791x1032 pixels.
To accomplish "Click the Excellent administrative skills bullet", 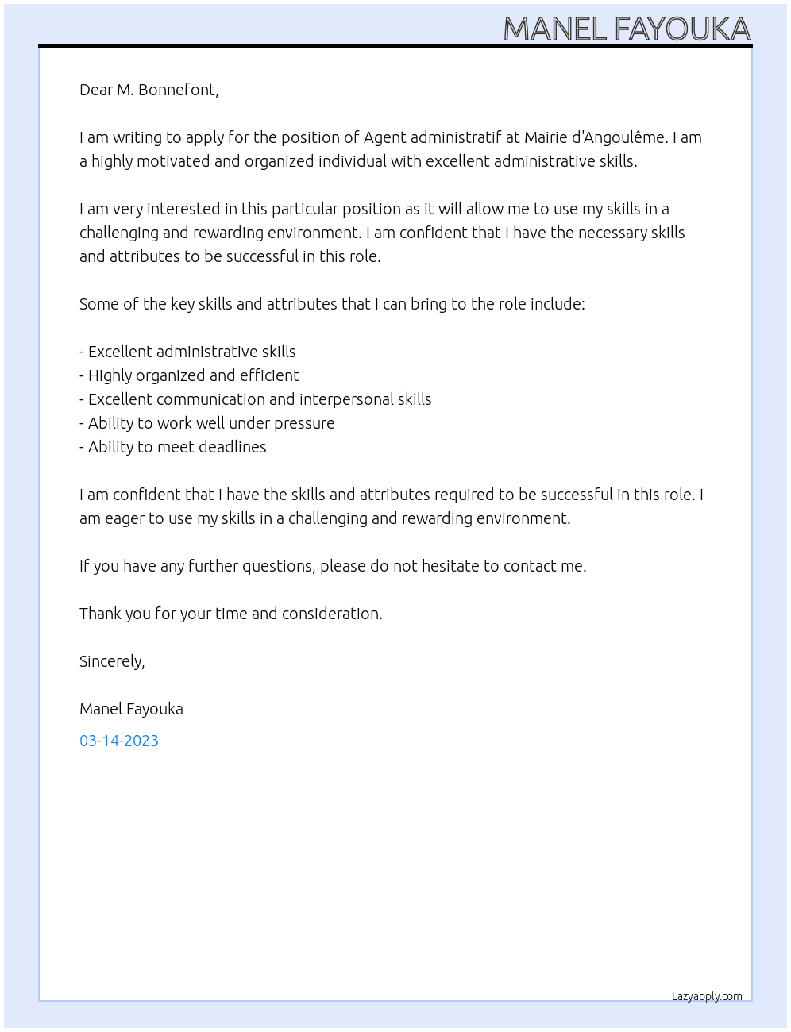I will coord(187,352).
